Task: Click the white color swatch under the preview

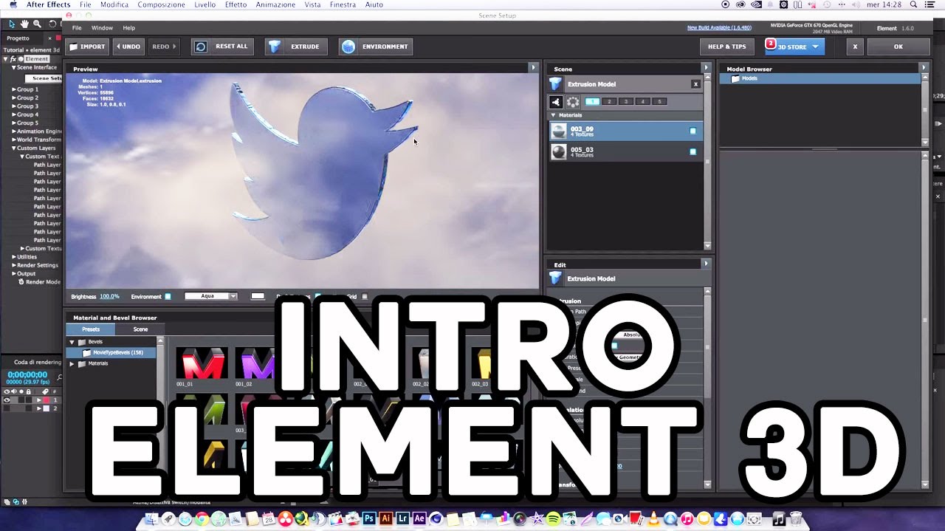Action: pos(258,296)
